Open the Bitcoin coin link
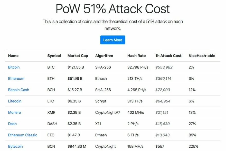Screen dimensions: 226x151 [14, 67]
